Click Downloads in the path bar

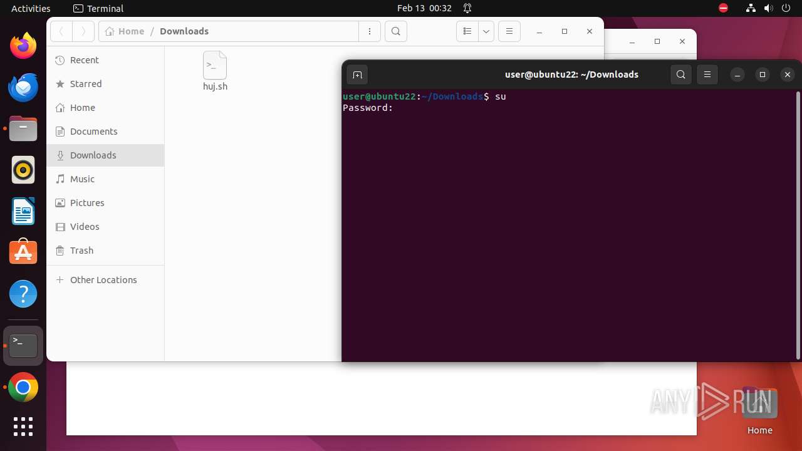(x=184, y=31)
